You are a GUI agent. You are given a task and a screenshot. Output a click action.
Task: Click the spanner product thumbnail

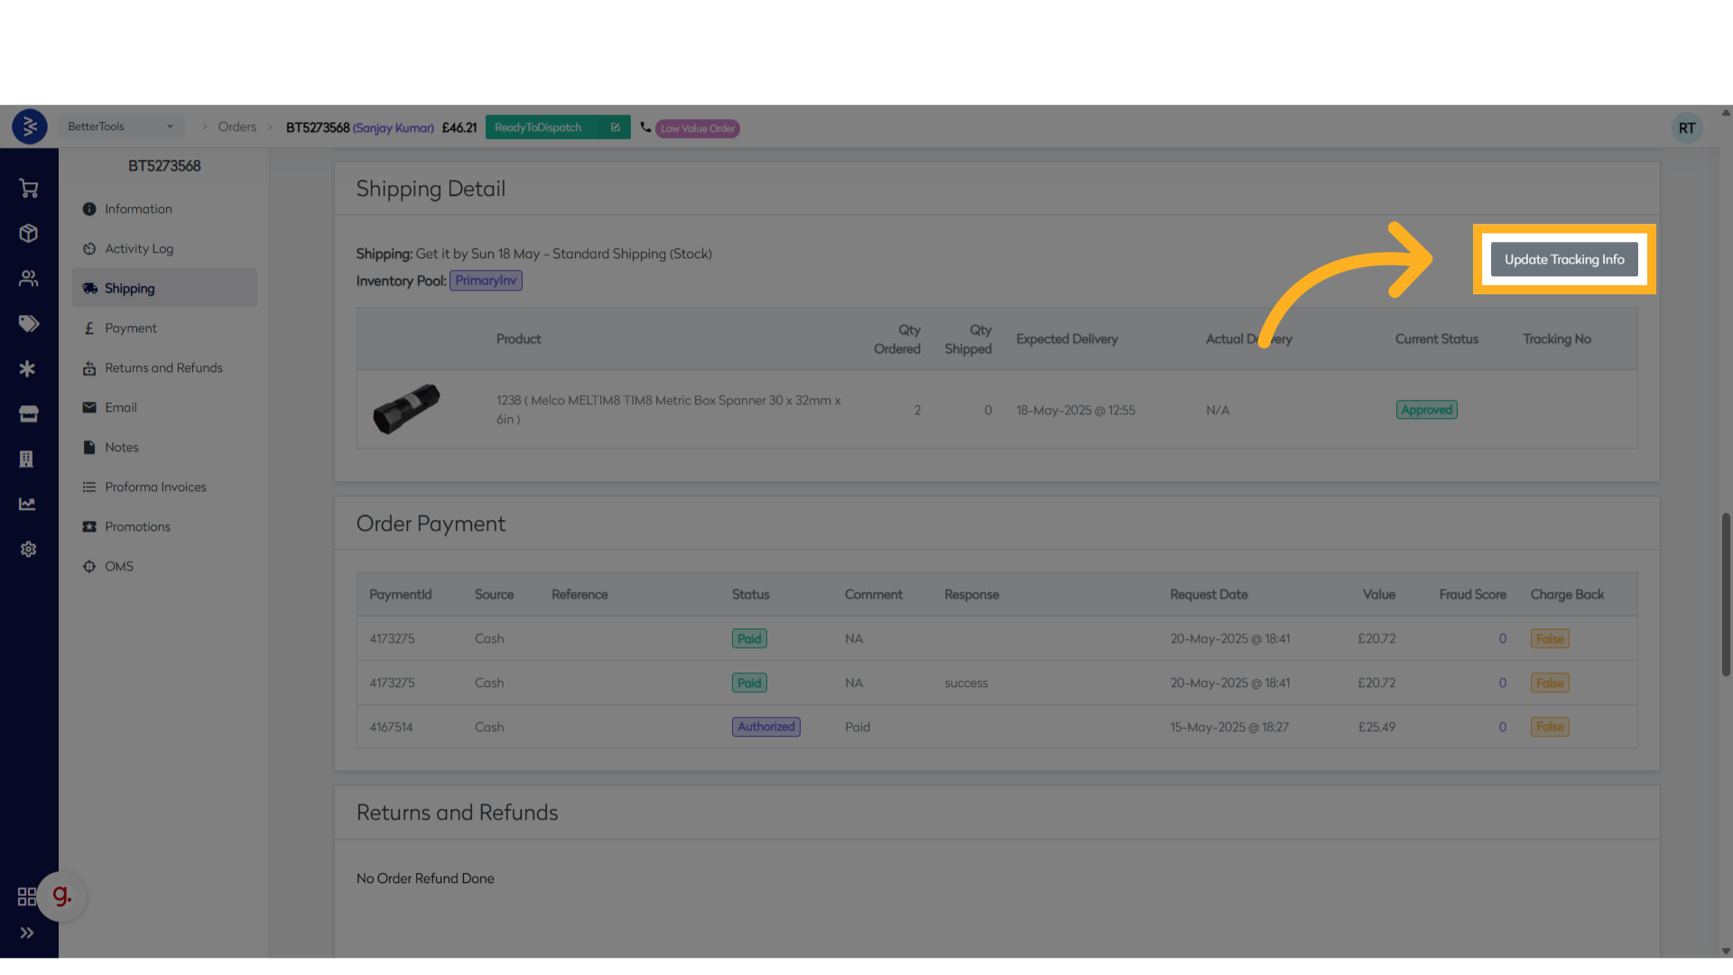pyautogui.click(x=406, y=409)
